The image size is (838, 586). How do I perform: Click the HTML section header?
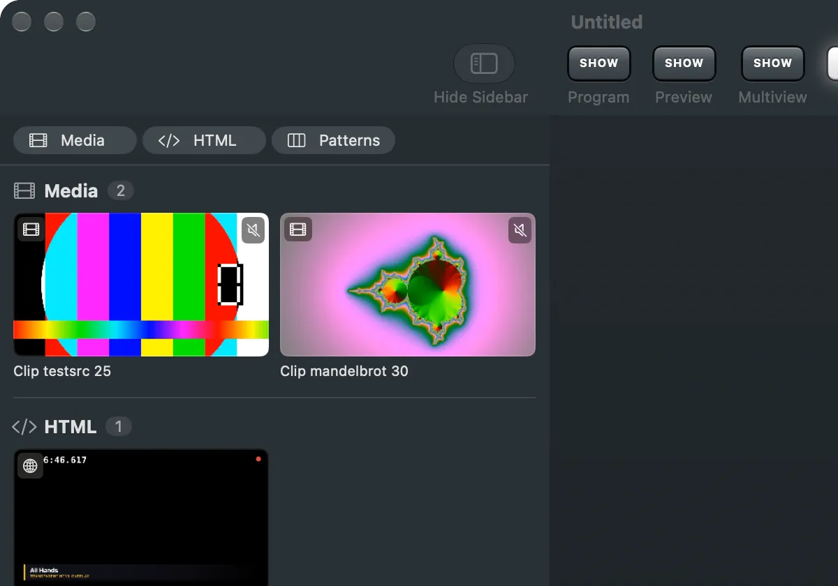tap(71, 427)
